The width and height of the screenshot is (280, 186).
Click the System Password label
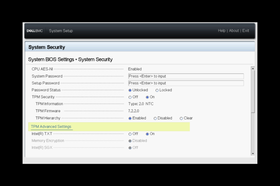47,76
